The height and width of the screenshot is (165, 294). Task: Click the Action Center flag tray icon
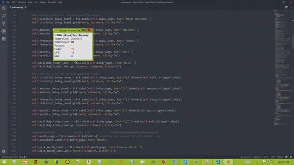(x=264, y=162)
